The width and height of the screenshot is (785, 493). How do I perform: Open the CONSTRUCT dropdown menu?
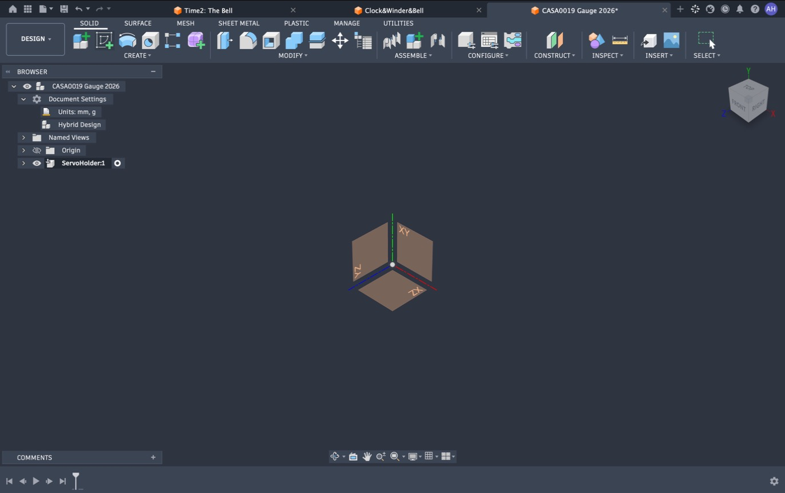pyautogui.click(x=554, y=55)
